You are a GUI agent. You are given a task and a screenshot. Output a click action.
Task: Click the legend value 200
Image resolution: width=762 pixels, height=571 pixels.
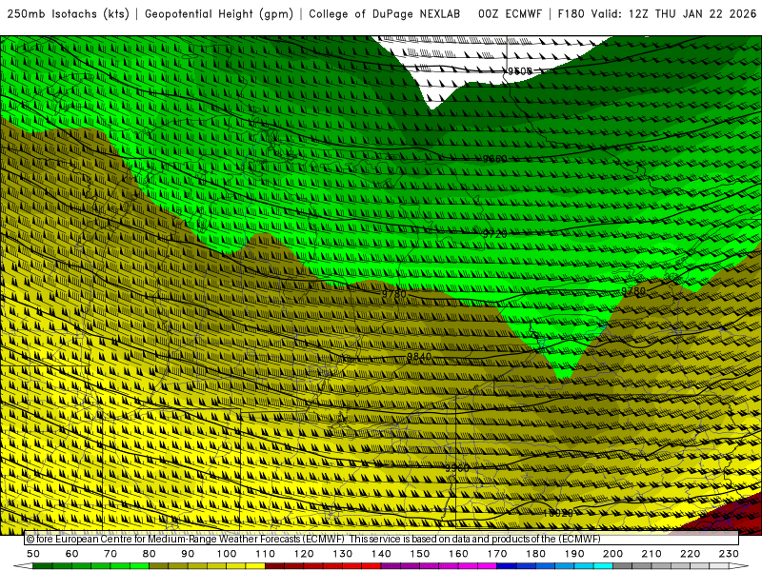tap(613, 554)
